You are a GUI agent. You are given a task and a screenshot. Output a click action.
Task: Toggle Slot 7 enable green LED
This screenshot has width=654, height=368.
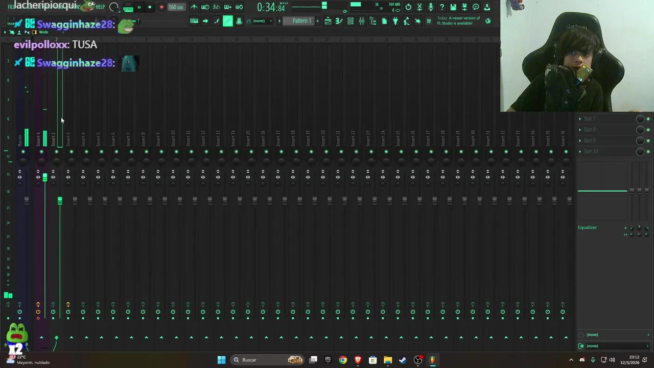[x=648, y=119]
